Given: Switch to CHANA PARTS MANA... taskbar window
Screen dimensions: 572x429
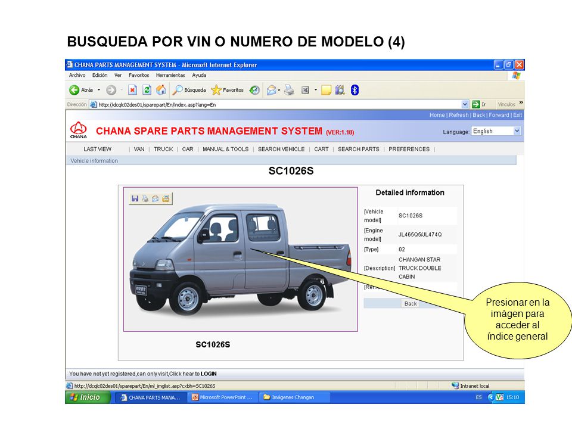Looking at the screenshot, I should (x=151, y=397).
